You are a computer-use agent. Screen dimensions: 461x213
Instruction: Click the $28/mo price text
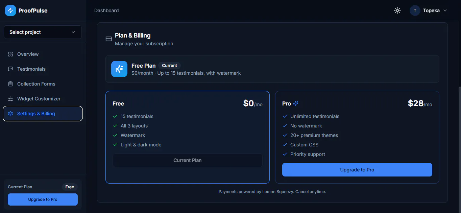coord(420,103)
